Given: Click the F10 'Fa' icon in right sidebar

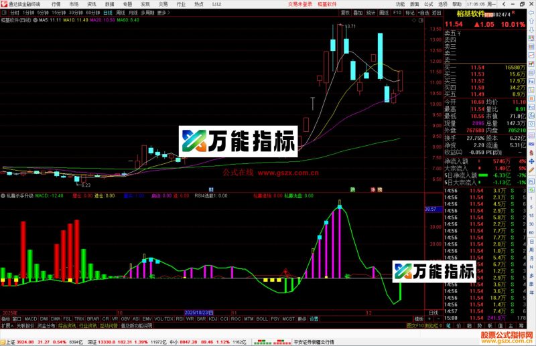Looking at the screenshot, I should (531, 82).
